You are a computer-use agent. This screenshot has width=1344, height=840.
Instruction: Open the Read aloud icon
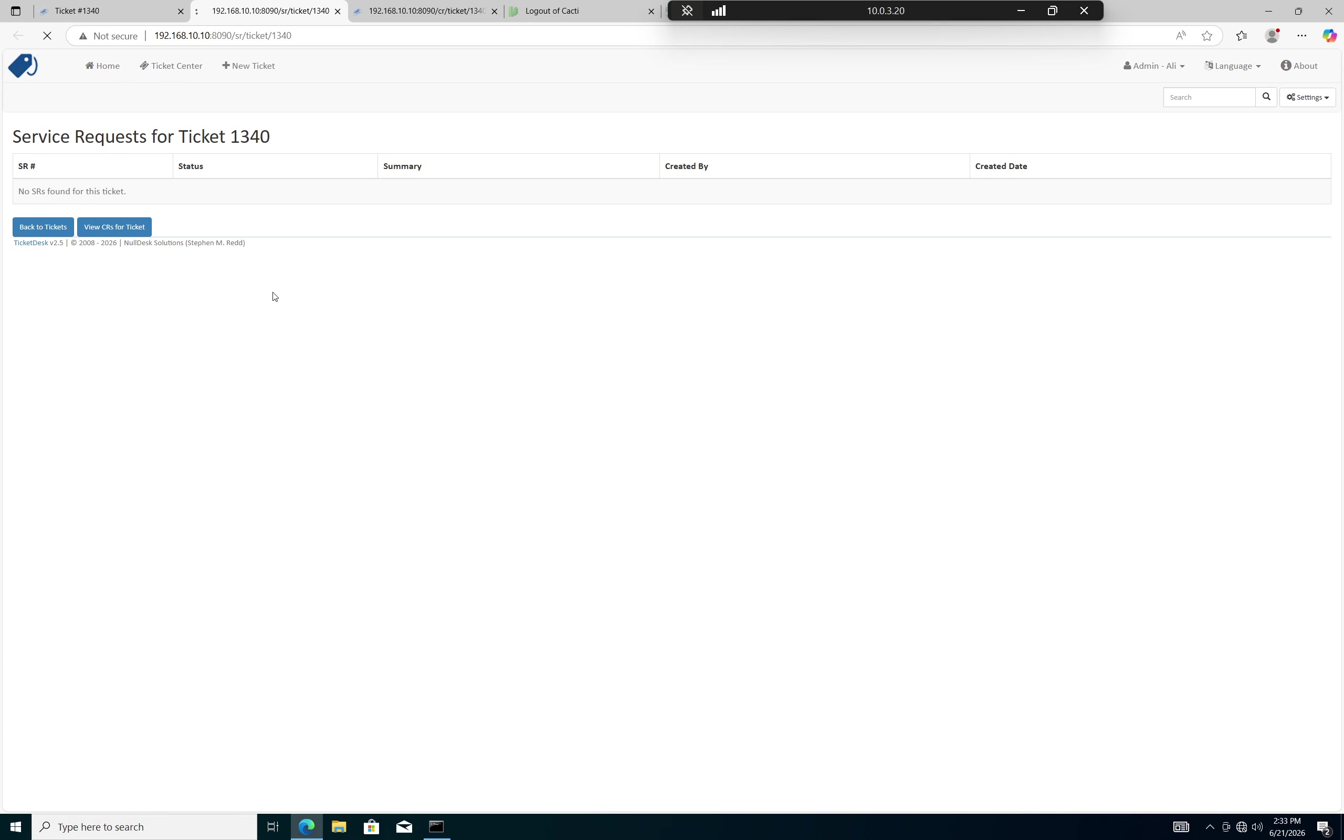[x=1181, y=36]
